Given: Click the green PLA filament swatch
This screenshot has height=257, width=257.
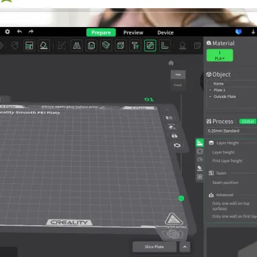Looking at the screenshot, I should (220, 55).
